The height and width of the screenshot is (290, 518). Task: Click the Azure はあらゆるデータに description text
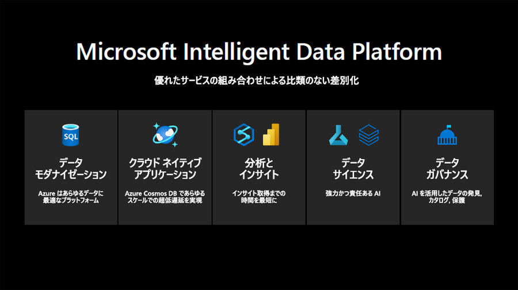[71, 193]
